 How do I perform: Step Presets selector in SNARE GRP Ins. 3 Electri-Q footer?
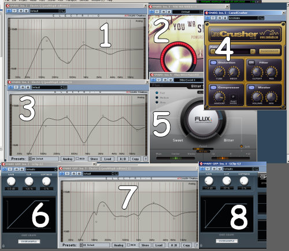point(81,245)
